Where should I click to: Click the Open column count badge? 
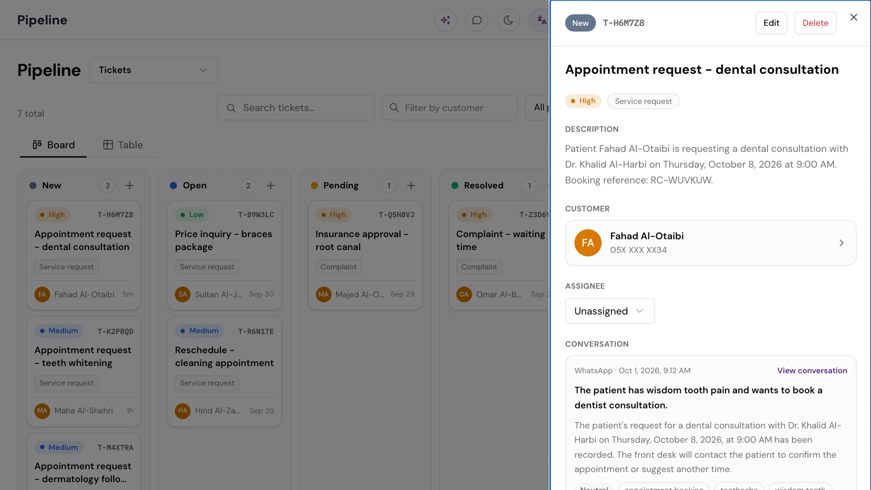coord(248,186)
